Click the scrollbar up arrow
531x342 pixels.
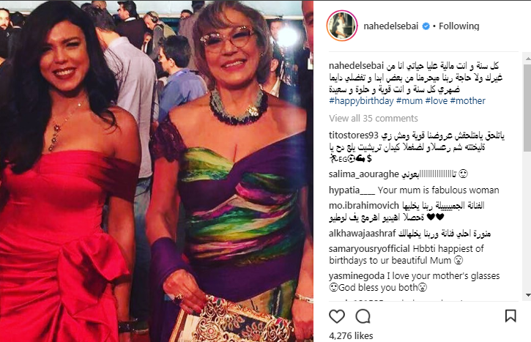(528, 59)
